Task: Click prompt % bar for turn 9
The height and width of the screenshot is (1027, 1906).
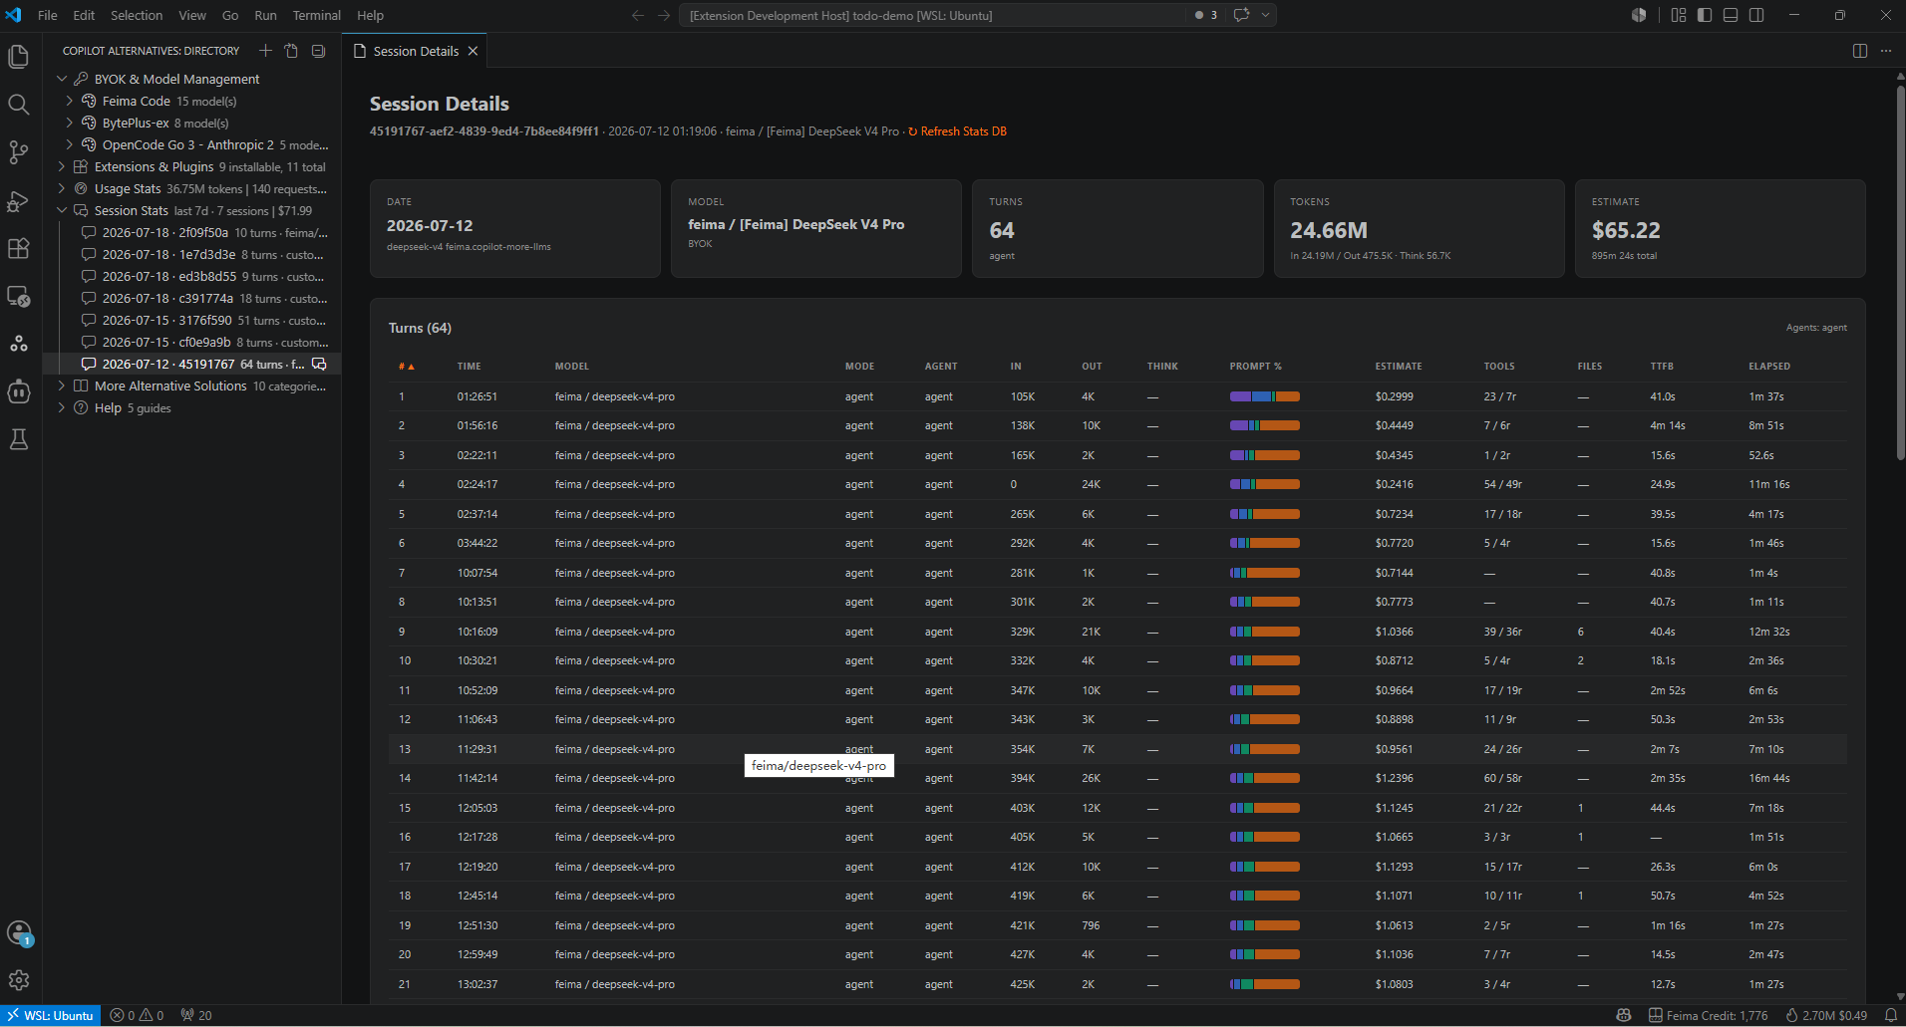Action: (x=1265, y=632)
